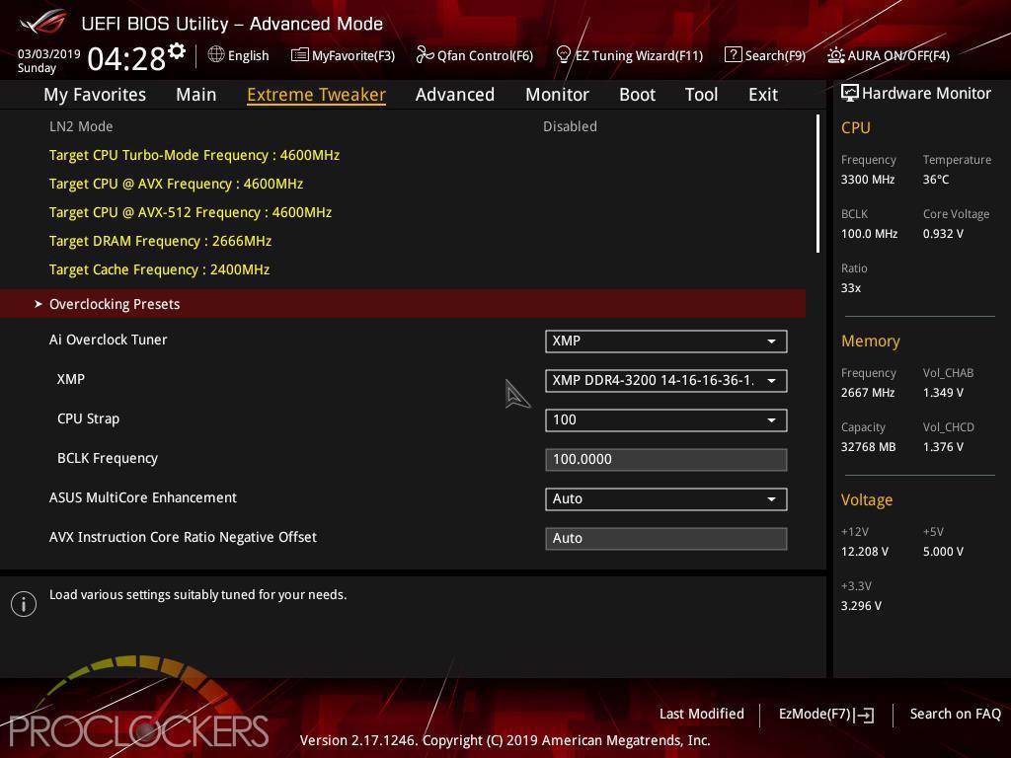The width and height of the screenshot is (1011, 758).
Task: Open Qfan Control fan icon
Action: pos(425,55)
